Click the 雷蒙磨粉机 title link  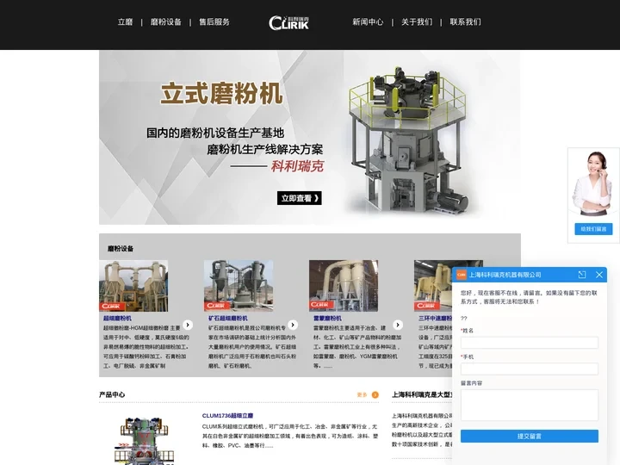click(327, 318)
